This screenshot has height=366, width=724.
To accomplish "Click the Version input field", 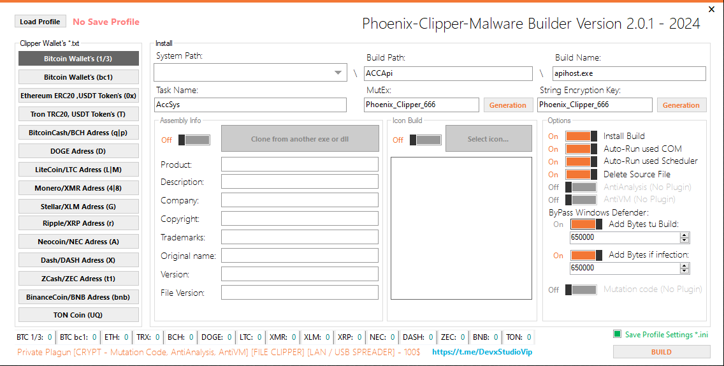I will pyautogui.click(x=300, y=274).
